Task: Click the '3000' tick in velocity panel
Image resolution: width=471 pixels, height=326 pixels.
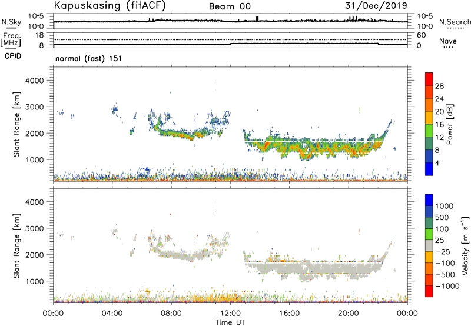Action: pos(34,228)
